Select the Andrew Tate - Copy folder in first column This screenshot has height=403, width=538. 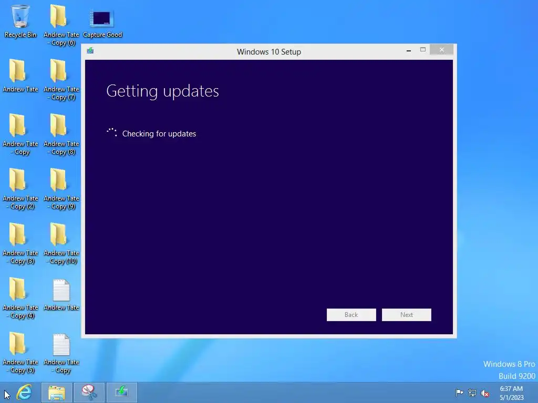tap(20, 134)
